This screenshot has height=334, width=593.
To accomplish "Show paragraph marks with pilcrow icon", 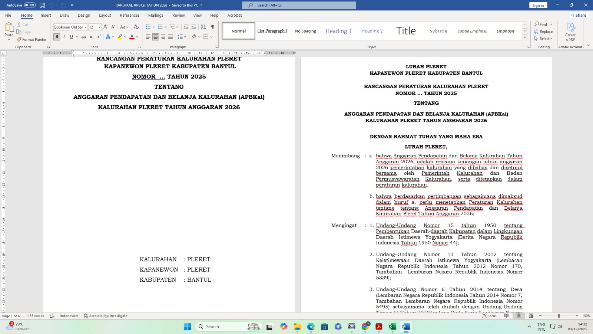I will point(213,27).
